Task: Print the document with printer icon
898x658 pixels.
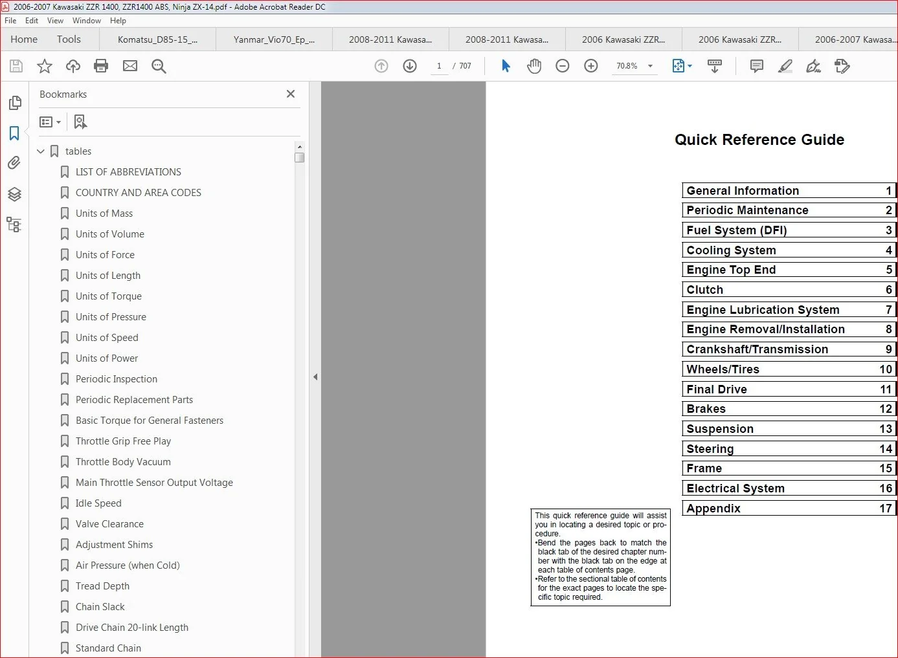Action: 101,66
